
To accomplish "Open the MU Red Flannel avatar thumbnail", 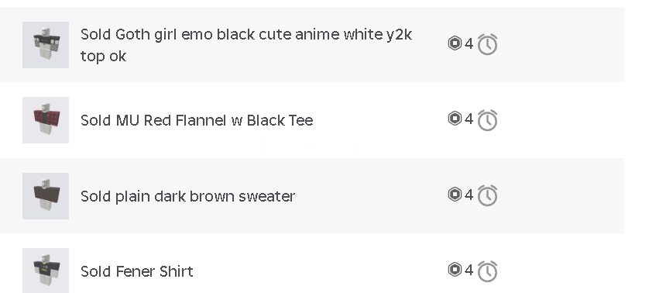I will coord(46,120).
